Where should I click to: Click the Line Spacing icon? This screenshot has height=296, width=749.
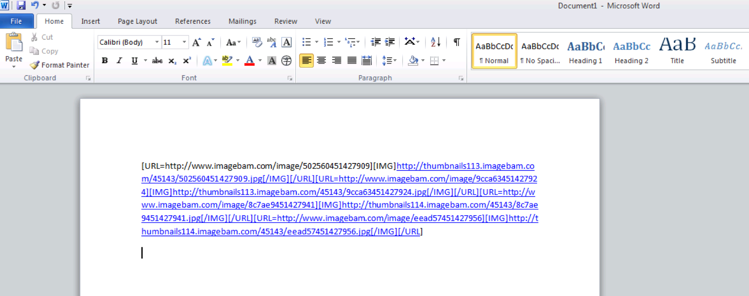tap(387, 61)
